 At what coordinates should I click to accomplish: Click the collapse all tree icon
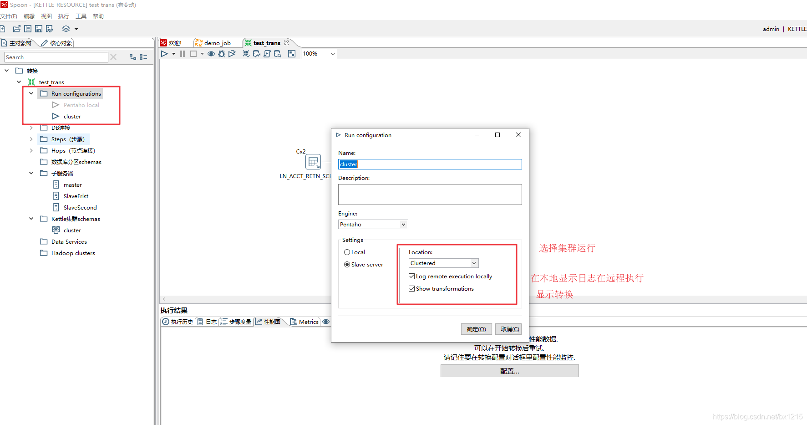pos(143,57)
